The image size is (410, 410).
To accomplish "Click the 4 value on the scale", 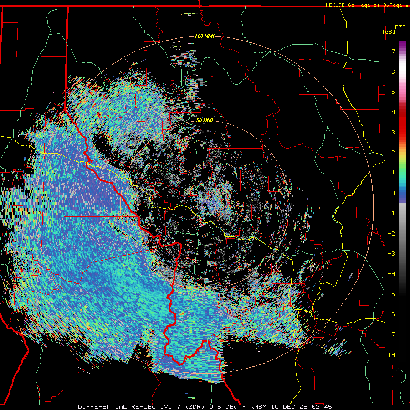I will (393, 112).
